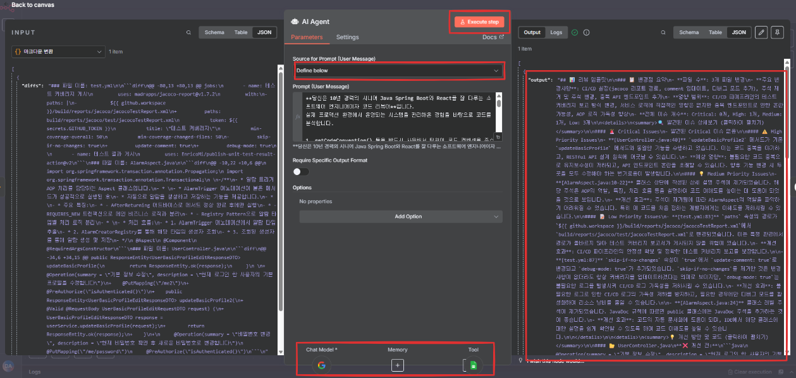Click the green success check icon
This screenshot has height=378, width=796.
tap(575, 32)
